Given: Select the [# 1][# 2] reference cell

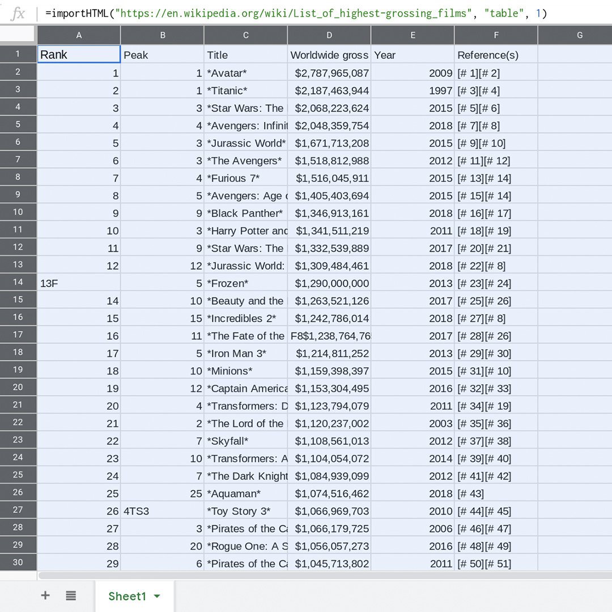Looking at the screenshot, I should click(x=496, y=73).
